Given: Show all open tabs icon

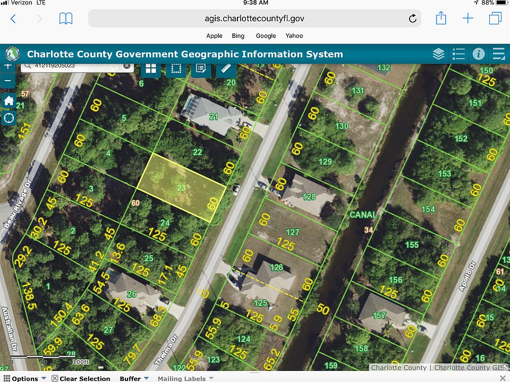Looking at the screenshot, I should [495, 18].
